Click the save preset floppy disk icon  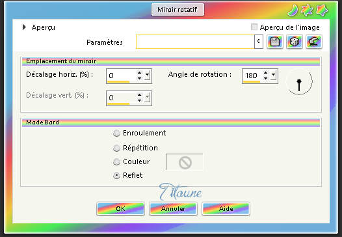275,42
